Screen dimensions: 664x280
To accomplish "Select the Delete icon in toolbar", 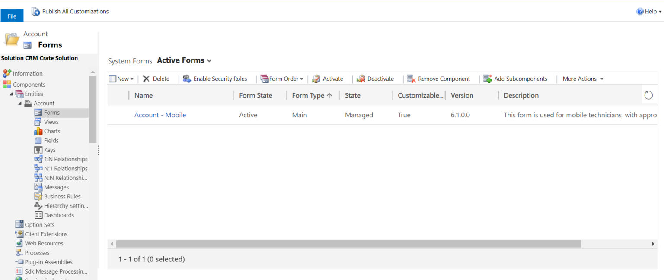I will pyautogui.click(x=146, y=79).
